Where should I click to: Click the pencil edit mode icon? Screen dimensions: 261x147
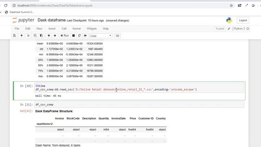(229, 29)
